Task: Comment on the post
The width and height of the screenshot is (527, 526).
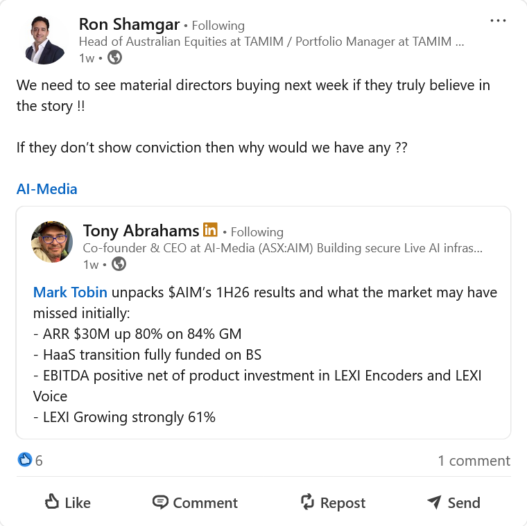Action: tap(195, 502)
